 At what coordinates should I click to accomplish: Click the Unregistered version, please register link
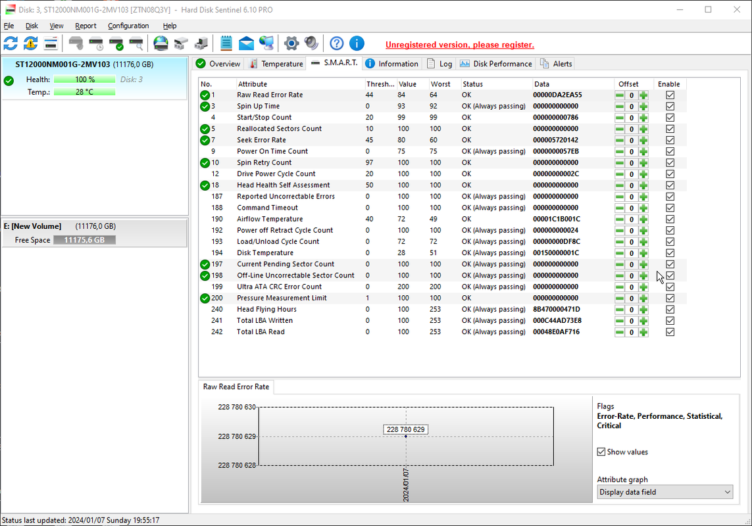pos(459,45)
